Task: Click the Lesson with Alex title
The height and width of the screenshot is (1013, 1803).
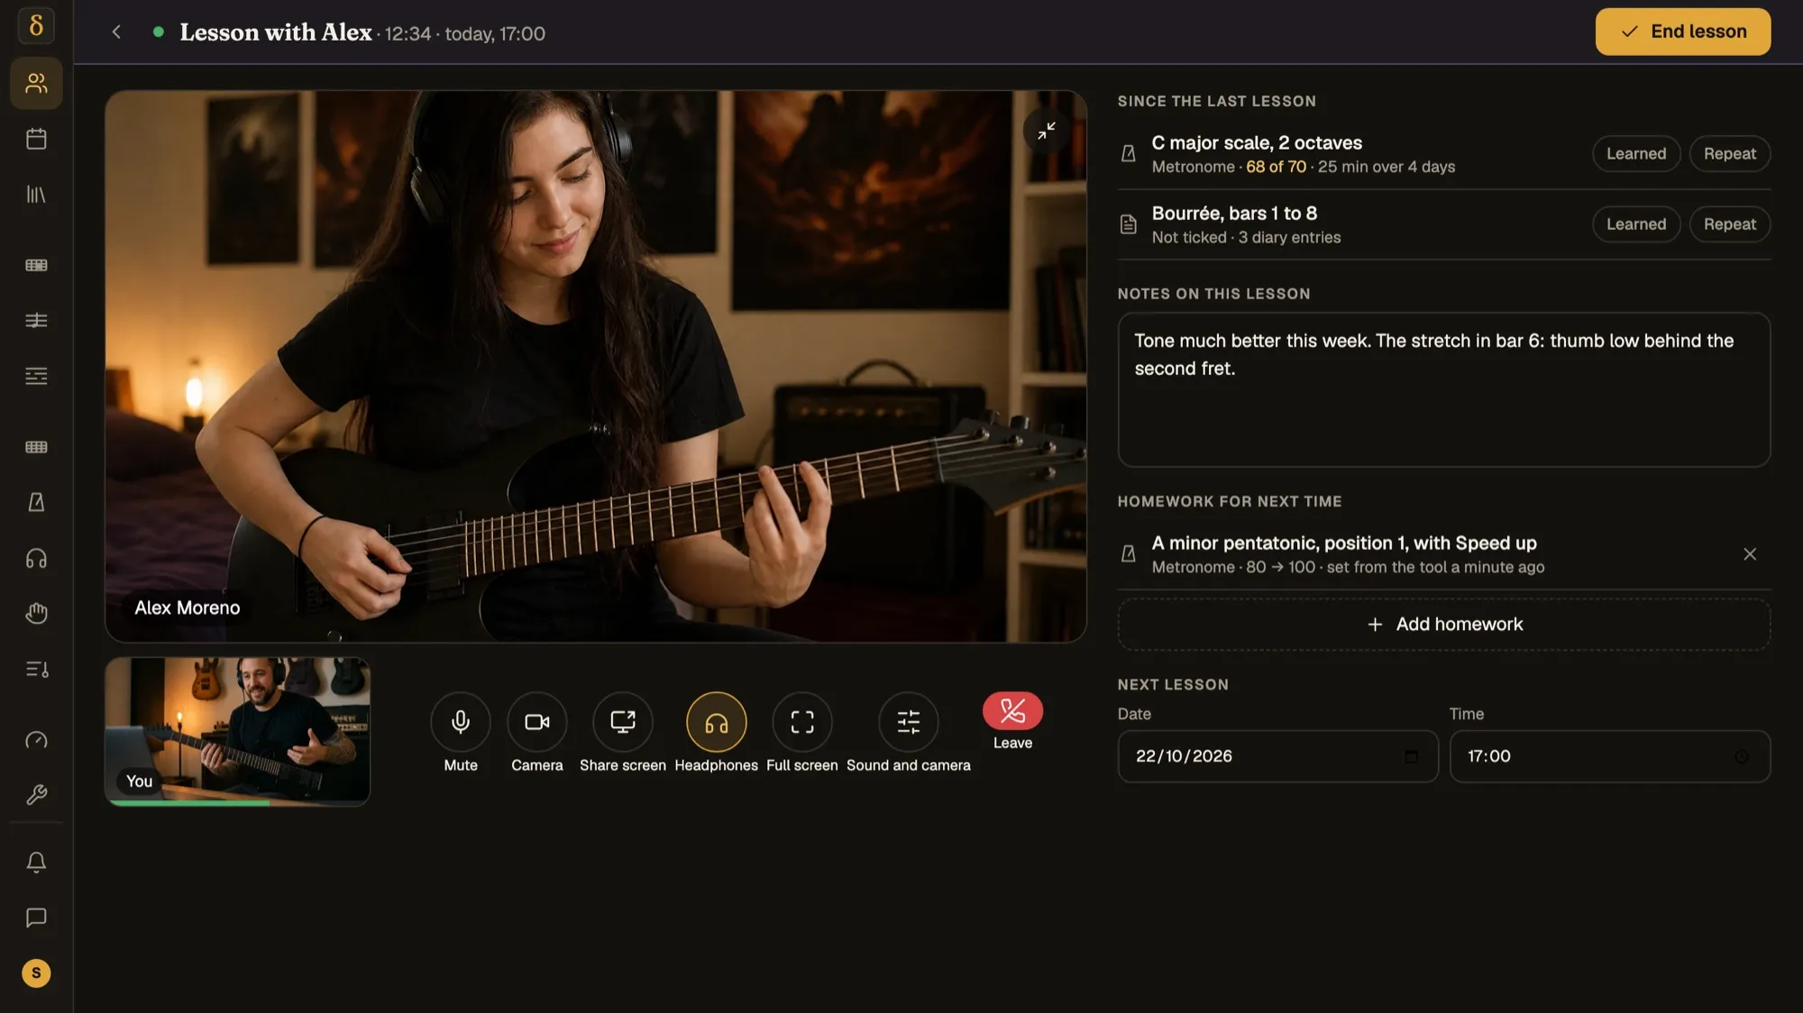Action: click(x=276, y=32)
